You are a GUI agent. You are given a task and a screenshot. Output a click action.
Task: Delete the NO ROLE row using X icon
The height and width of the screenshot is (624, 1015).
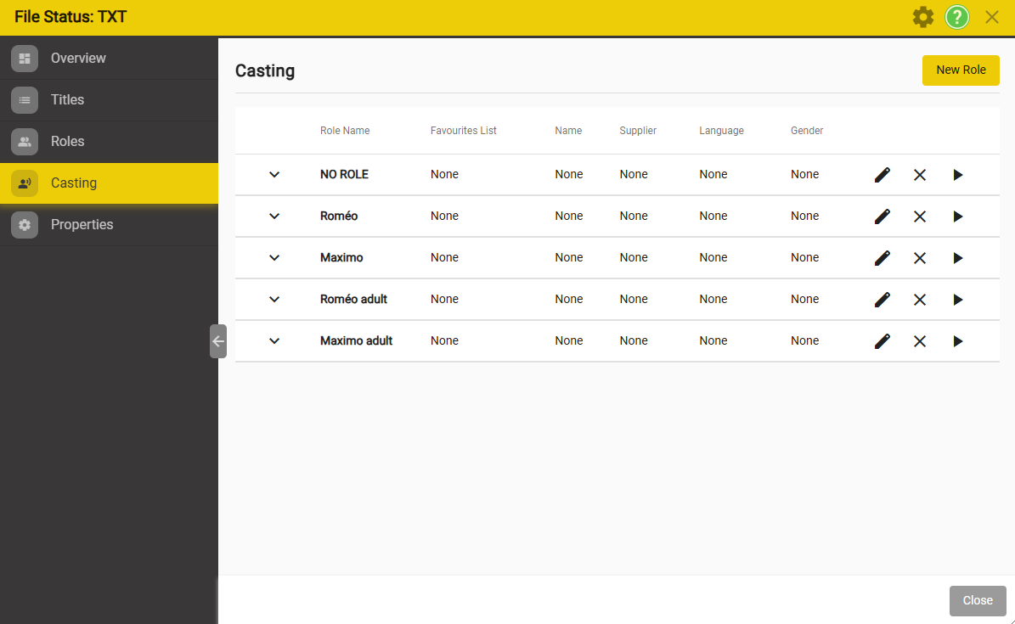[x=919, y=175]
